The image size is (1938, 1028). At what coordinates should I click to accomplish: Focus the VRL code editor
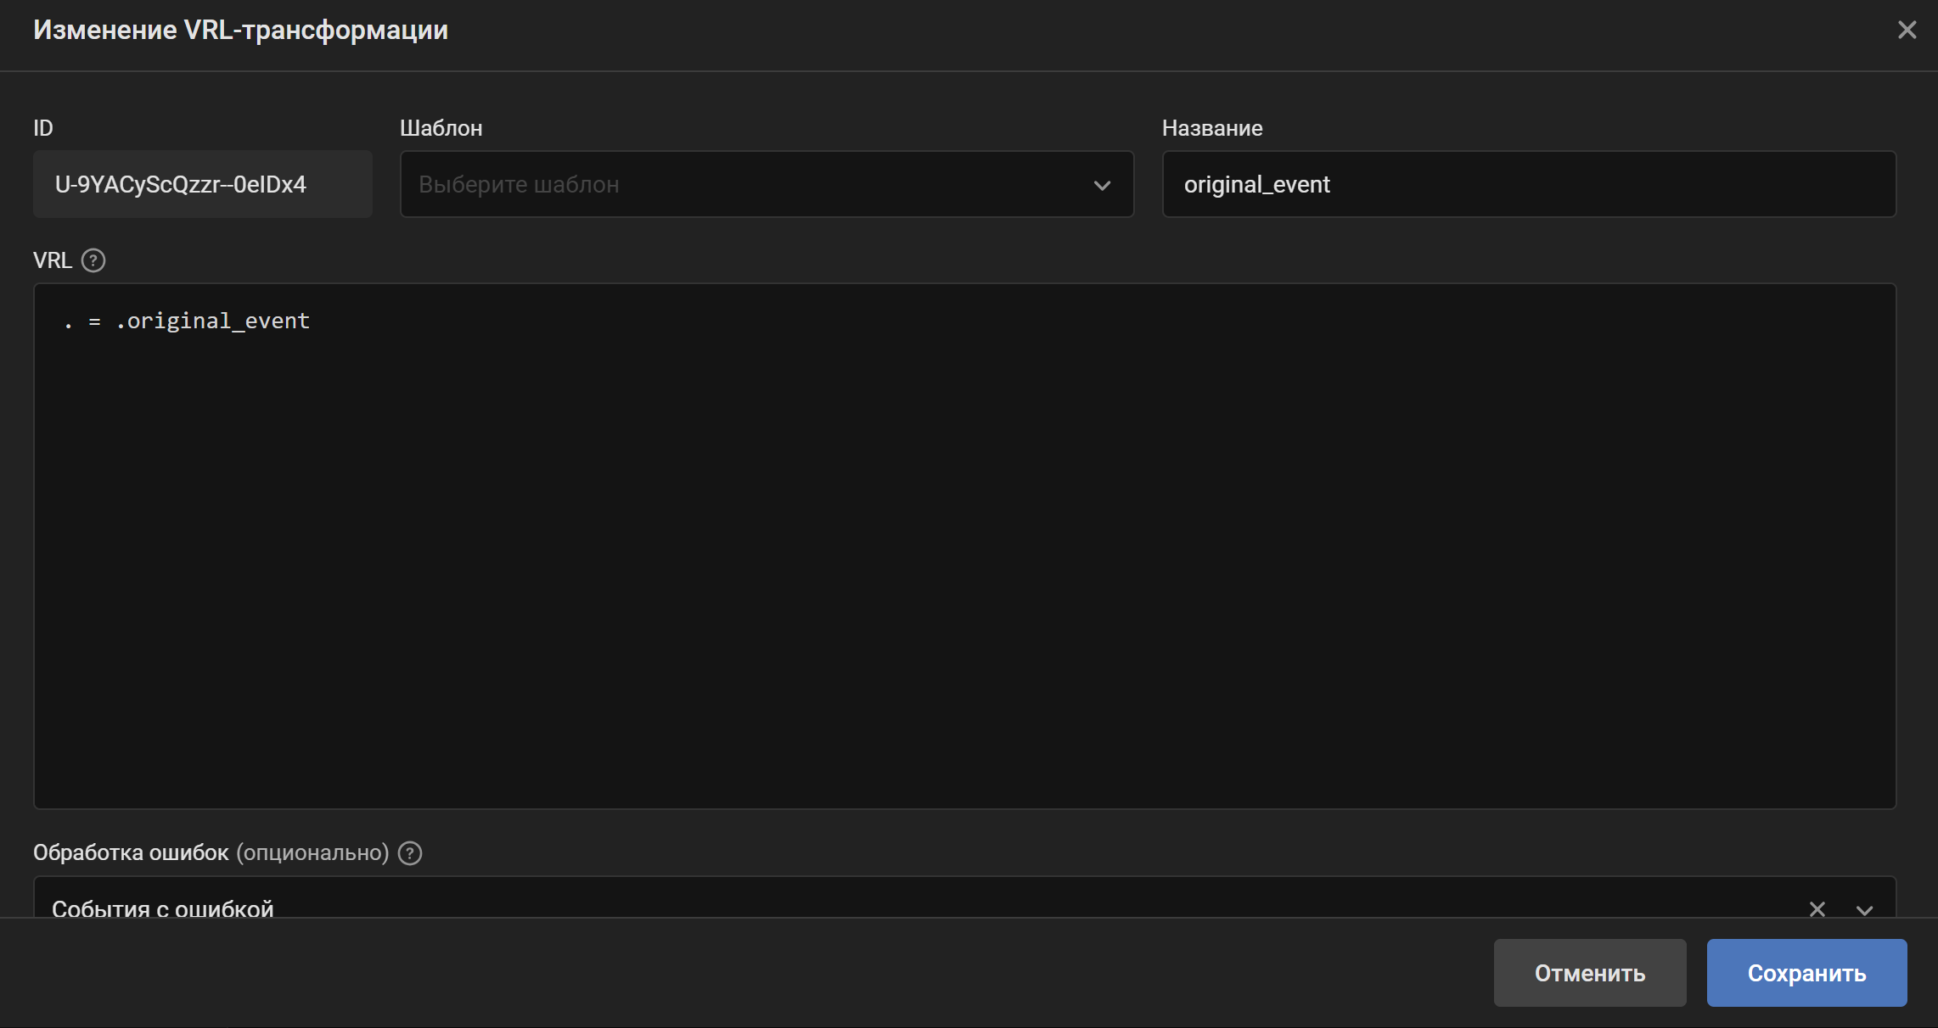(964, 545)
